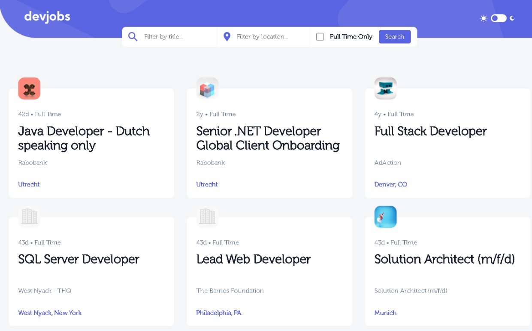Click the blue location pin icon
Image resolution: width=532 pixels, height=331 pixels.
click(227, 36)
